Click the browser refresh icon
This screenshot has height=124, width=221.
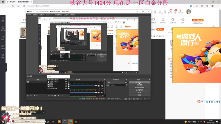pos(13,6)
